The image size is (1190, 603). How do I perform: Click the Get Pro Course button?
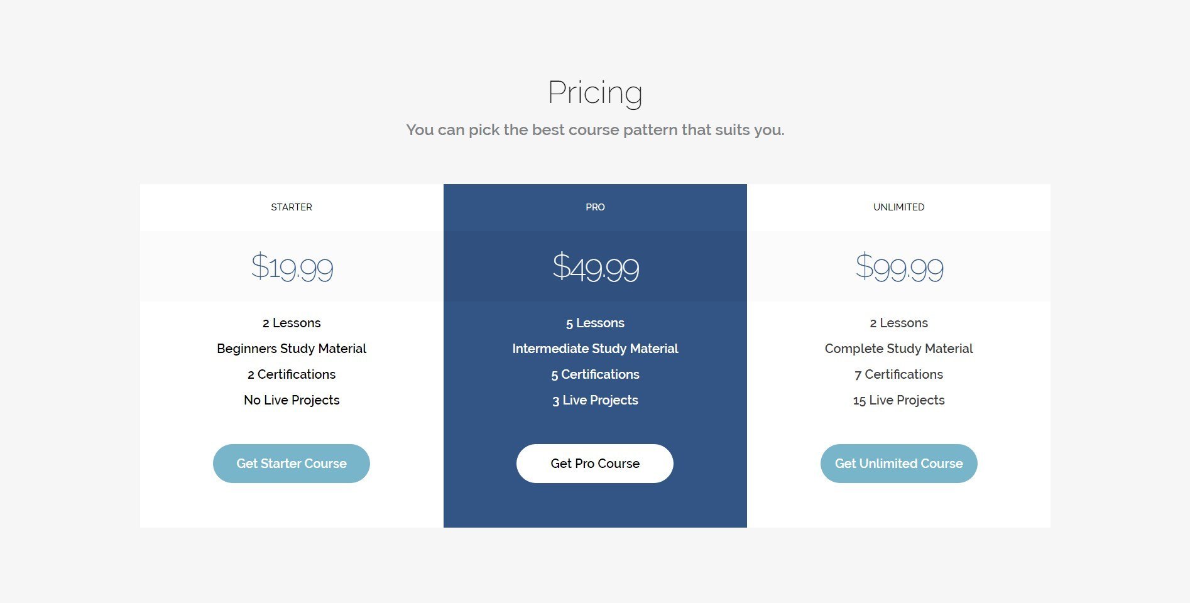point(594,464)
